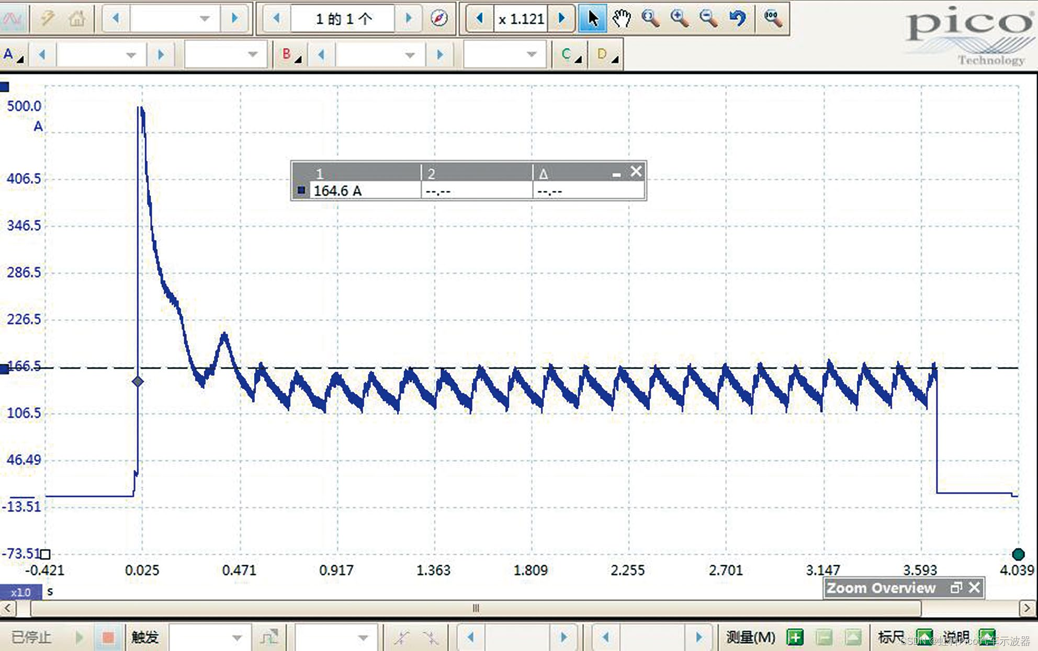
Task: Stop capture with red stop button
Action: tap(108, 637)
